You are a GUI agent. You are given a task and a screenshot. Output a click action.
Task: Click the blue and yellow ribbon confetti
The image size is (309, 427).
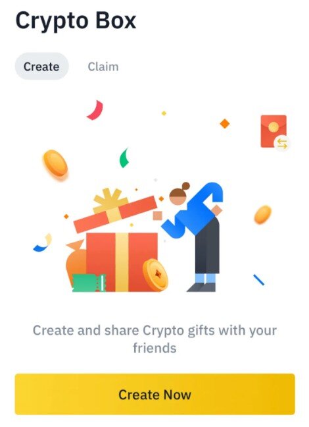click(x=43, y=242)
